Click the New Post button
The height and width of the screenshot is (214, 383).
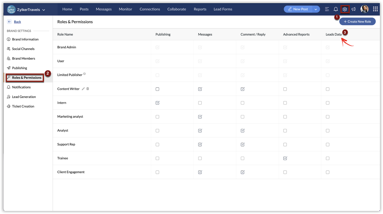(298, 9)
